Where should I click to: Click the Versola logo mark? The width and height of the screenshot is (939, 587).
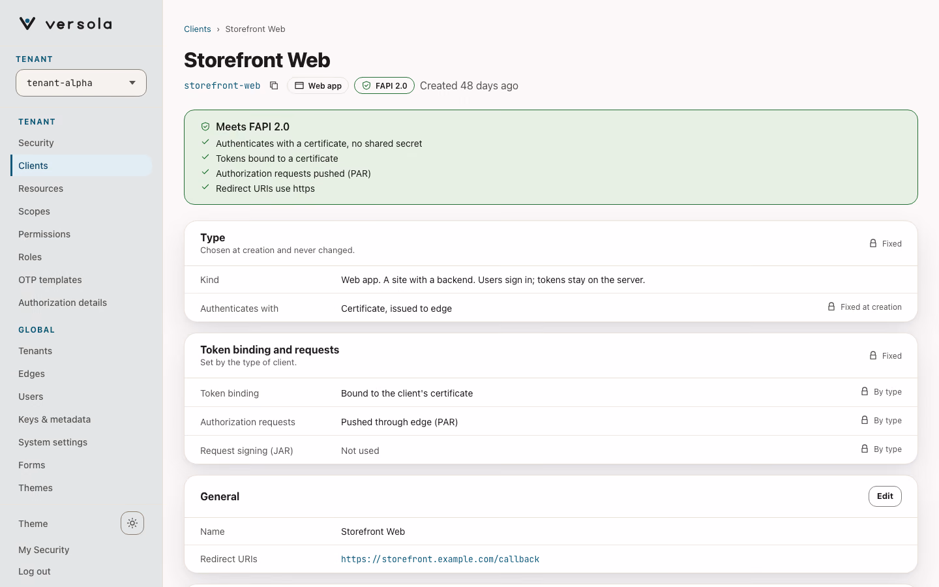click(x=27, y=23)
